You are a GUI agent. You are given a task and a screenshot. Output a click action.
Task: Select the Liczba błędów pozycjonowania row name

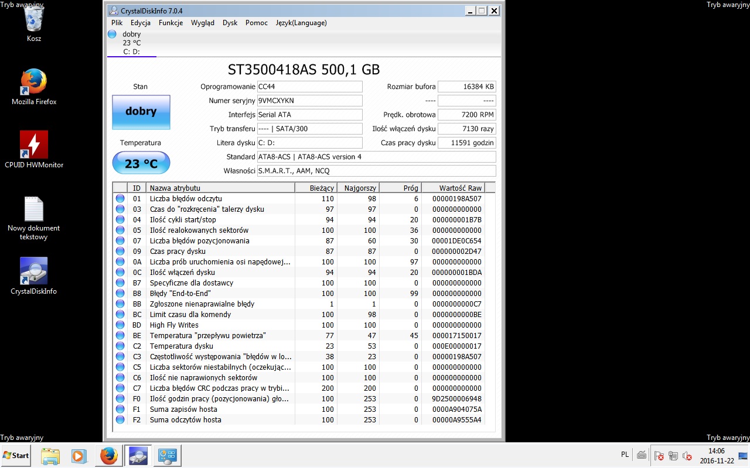[x=200, y=241]
